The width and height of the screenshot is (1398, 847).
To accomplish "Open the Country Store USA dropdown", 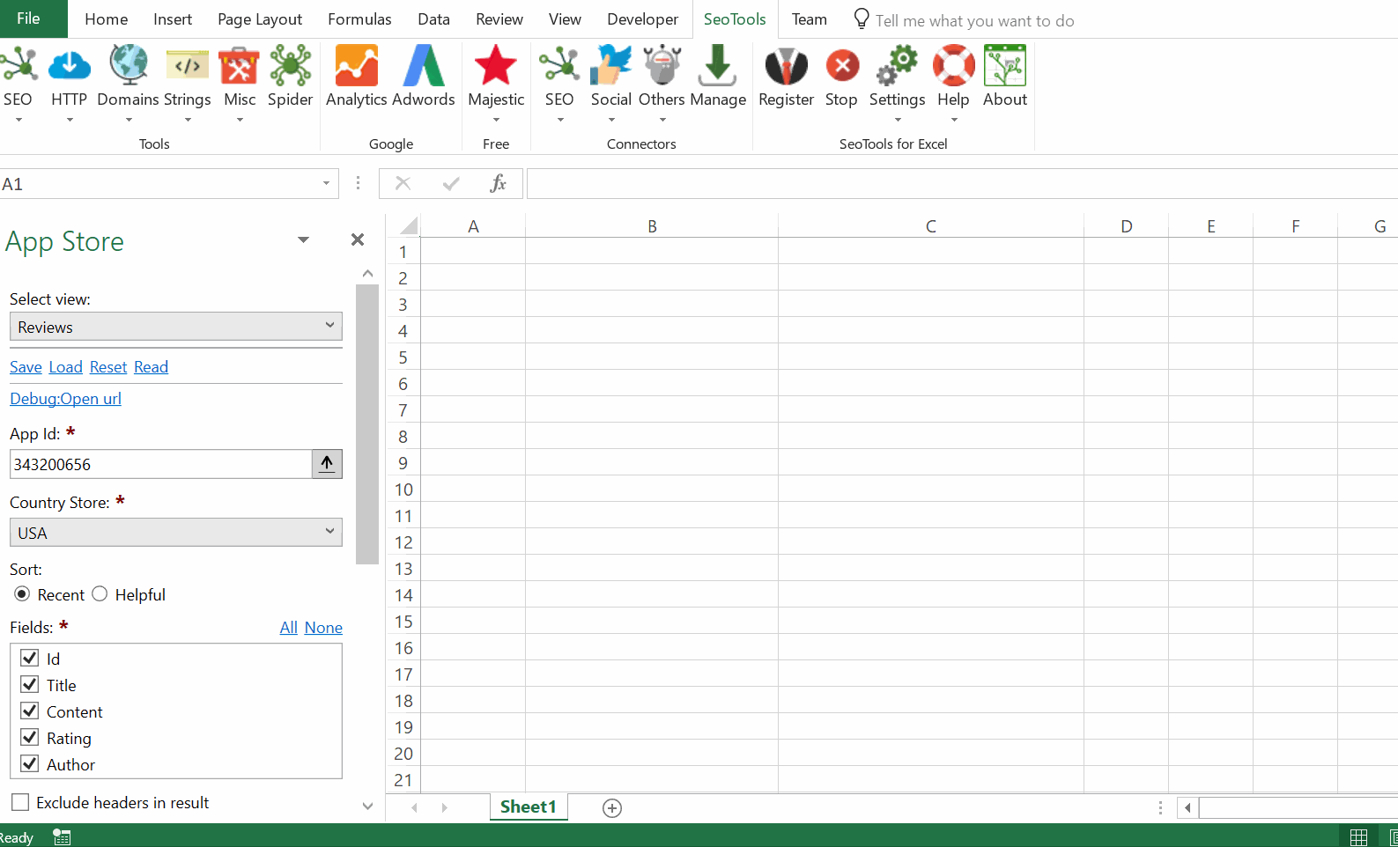I will tap(176, 533).
